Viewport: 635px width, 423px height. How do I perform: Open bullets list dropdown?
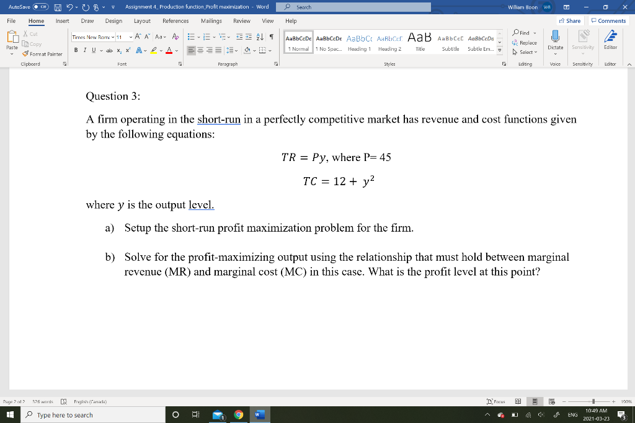coord(199,37)
